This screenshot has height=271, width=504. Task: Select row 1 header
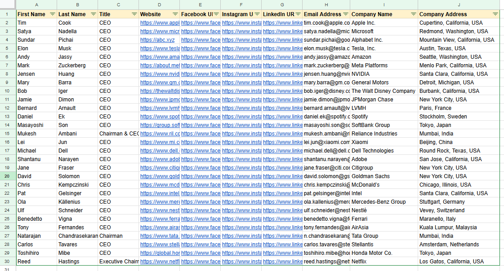point(7,14)
